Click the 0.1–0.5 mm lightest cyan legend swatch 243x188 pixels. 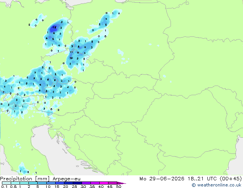[x=7, y=183]
